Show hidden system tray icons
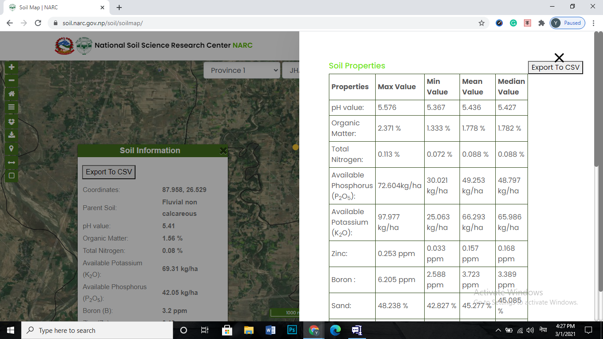This screenshot has width=603, height=339. click(x=498, y=330)
